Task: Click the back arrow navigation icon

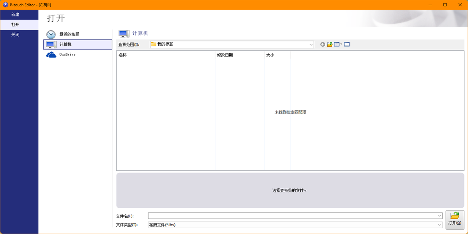Action: (x=323, y=44)
